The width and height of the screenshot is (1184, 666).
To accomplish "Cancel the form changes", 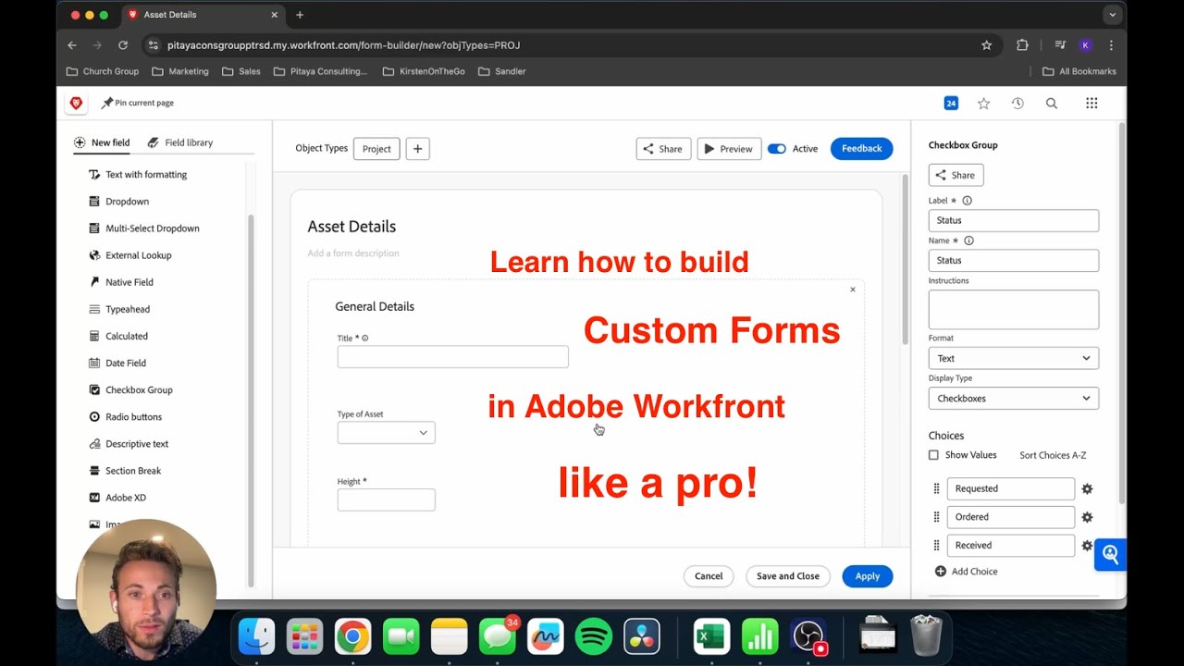I will [709, 576].
